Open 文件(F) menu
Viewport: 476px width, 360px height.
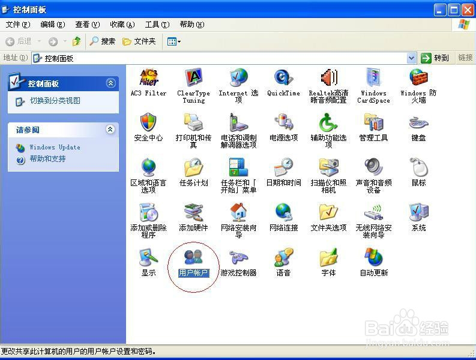(18, 25)
